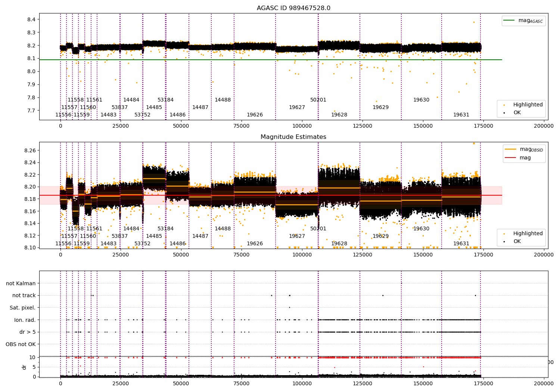Select obsid label 53837 in Magnitude Estimates plot

pos(119,236)
